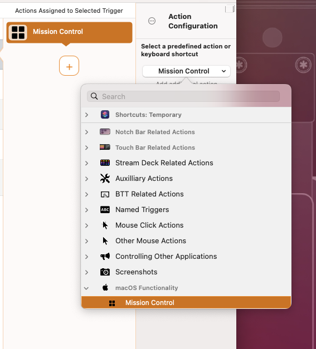This screenshot has width=316, height=349.
Task: Add a new action with the plus button
Action: click(x=69, y=66)
